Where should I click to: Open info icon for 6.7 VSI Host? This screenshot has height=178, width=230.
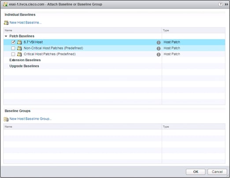pos(159,42)
